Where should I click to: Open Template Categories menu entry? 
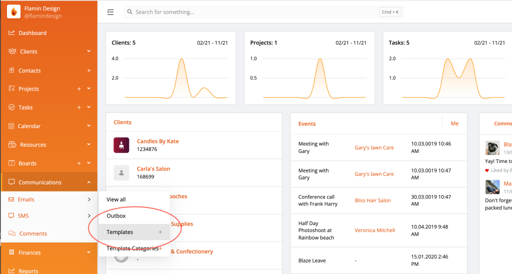[x=132, y=248]
